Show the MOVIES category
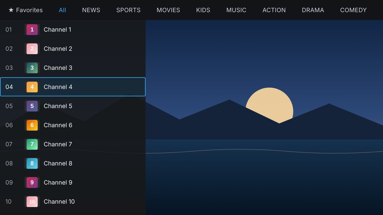This screenshot has width=383, height=215. [168, 10]
